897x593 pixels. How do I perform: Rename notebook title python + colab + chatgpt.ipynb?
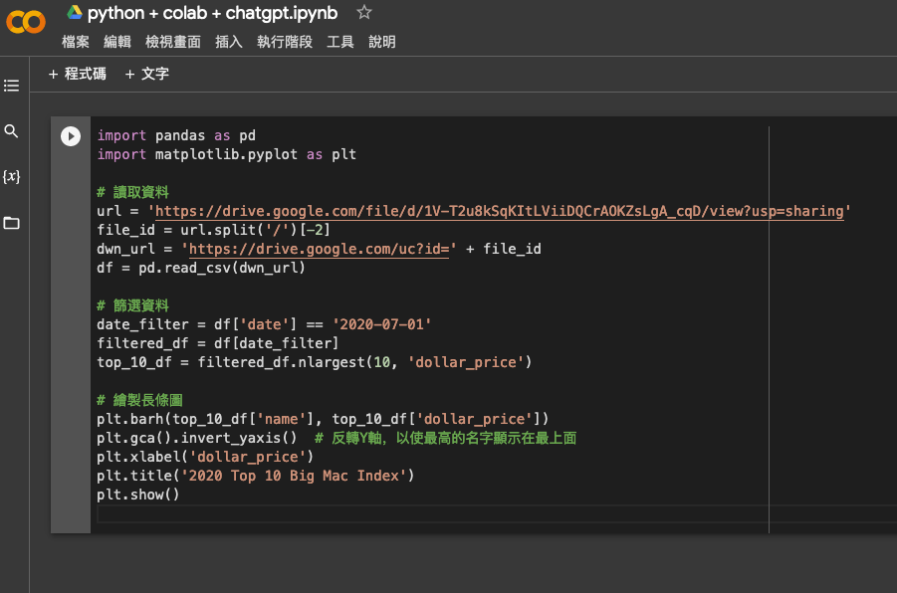click(212, 13)
